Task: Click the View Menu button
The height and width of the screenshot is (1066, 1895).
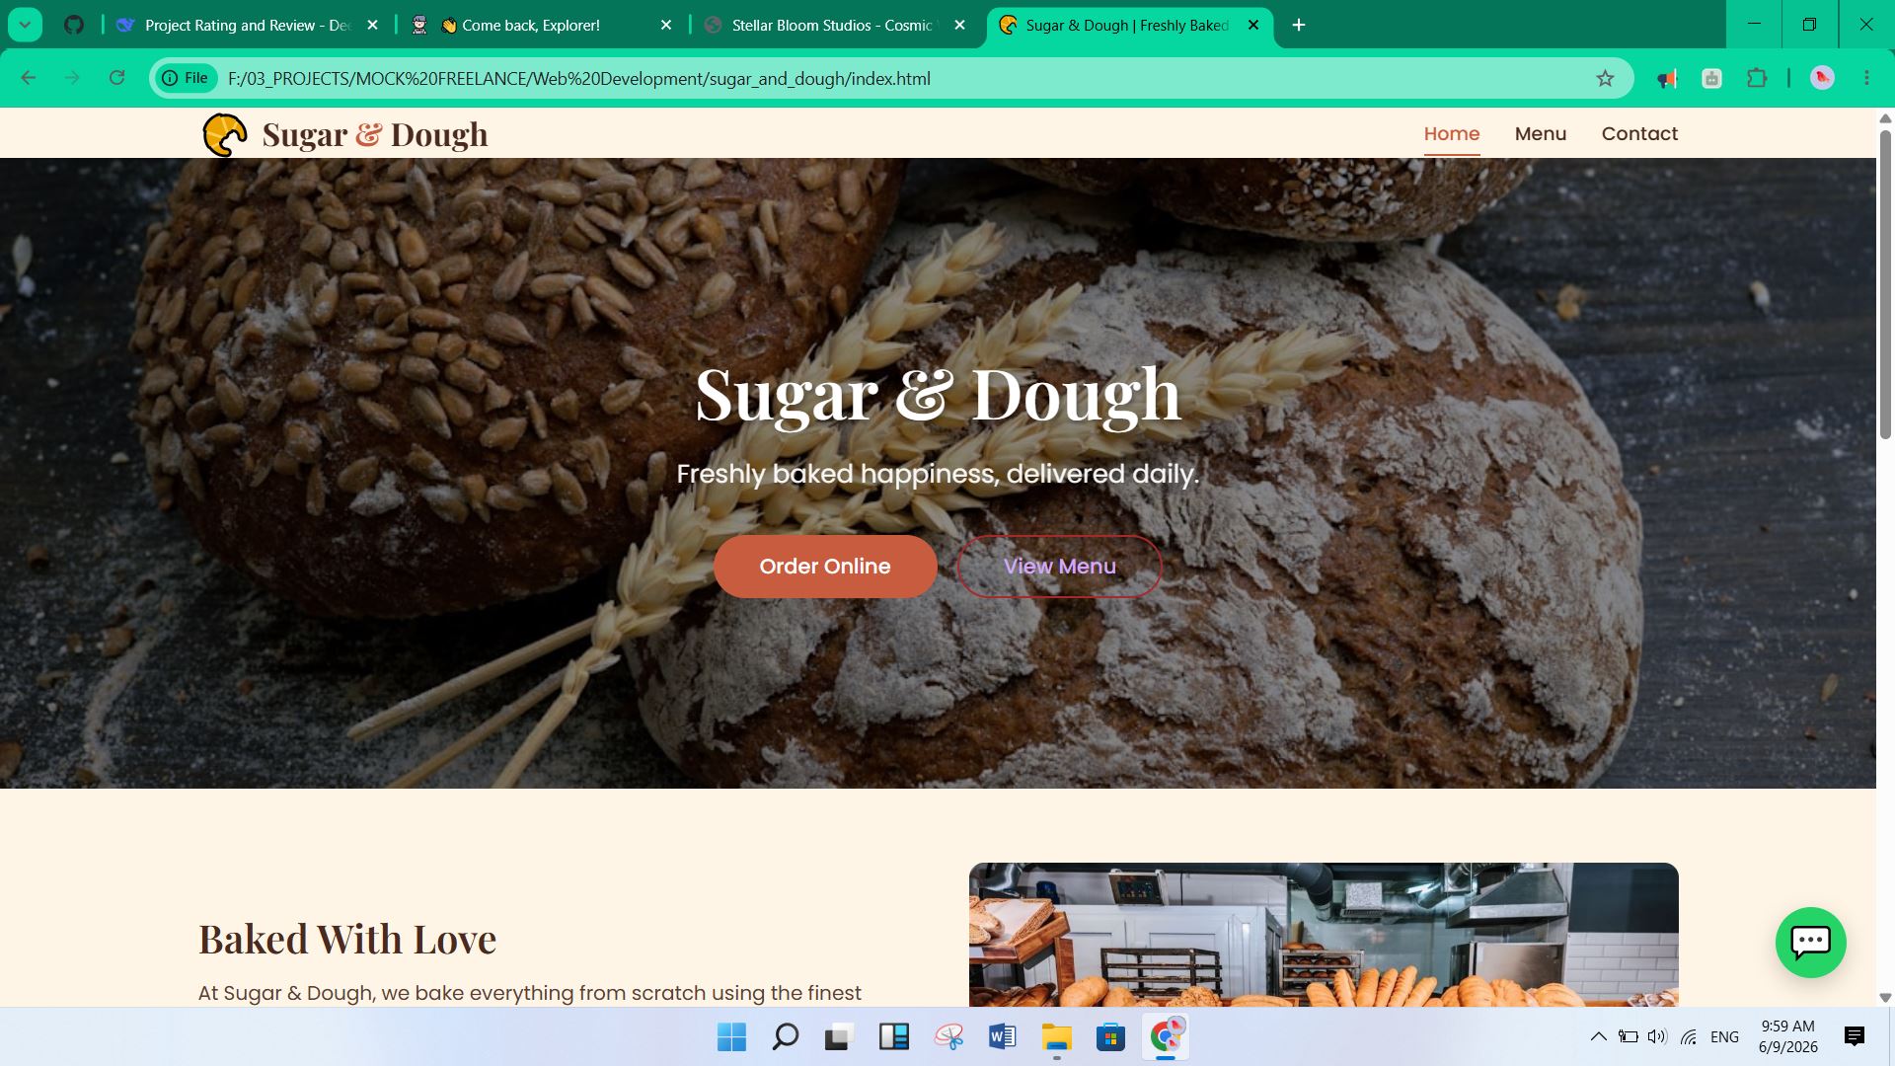Action: 1059,567
